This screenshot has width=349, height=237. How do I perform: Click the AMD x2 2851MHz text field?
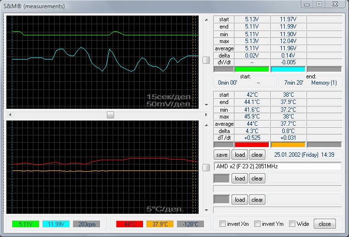[x=277, y=166]
